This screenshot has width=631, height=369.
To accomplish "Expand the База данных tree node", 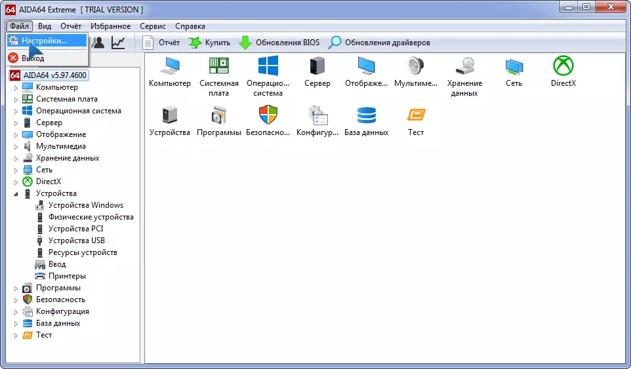I will pyautogui.click(x=16, y=324).
